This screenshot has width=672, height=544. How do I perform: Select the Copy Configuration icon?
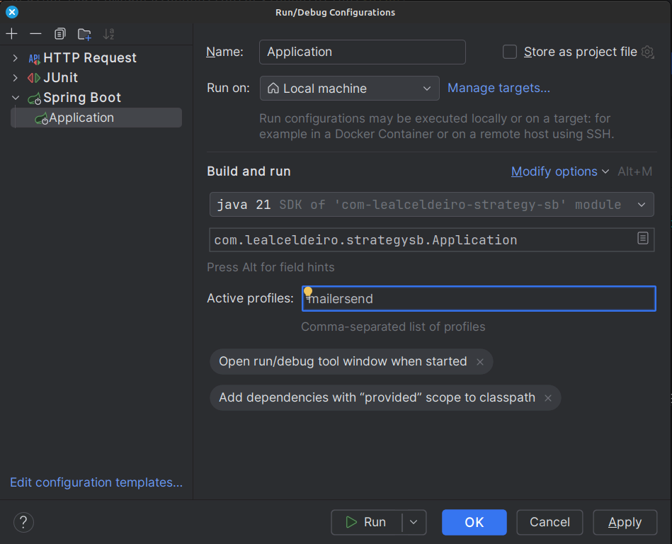59,33
